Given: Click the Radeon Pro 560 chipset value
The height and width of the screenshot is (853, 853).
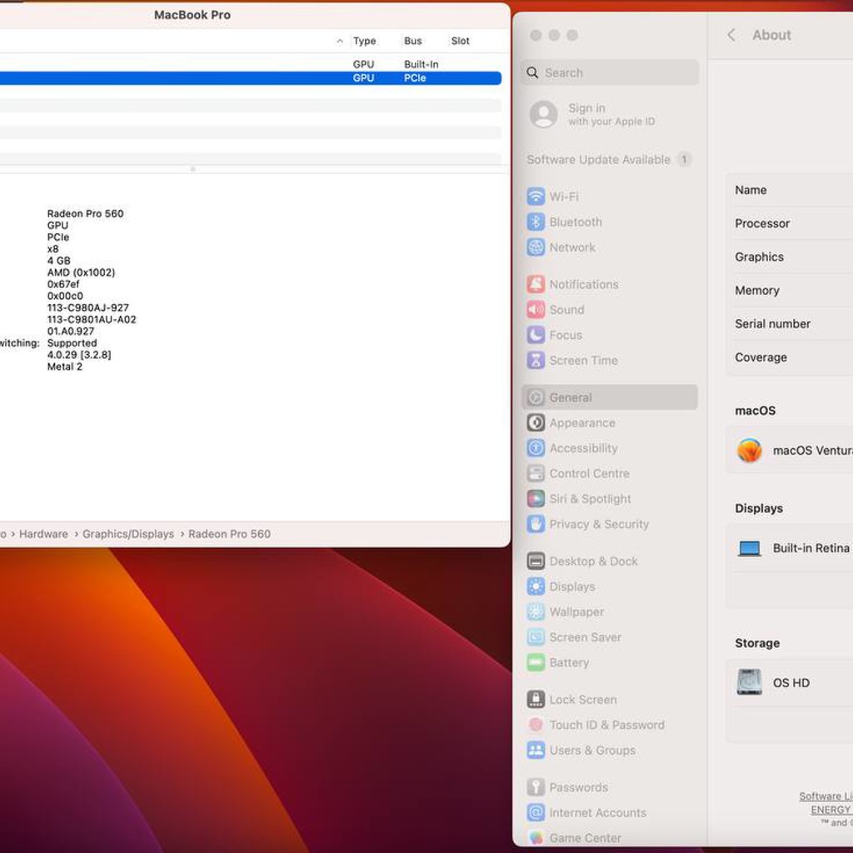Looking at the screenshot, I should (86, 213).
